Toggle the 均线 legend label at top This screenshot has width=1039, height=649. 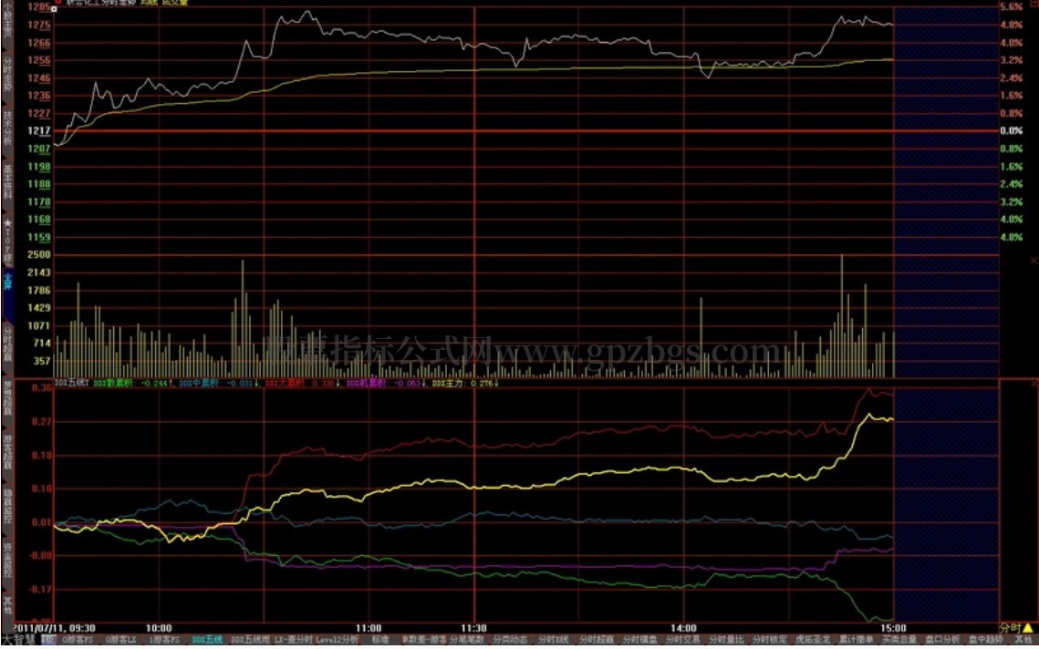147,4
